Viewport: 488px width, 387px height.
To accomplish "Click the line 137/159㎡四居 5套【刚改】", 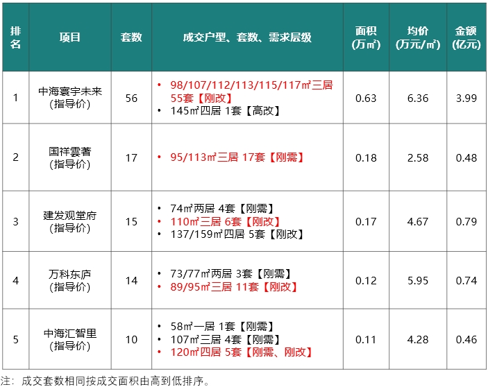I will click(237, 234).
